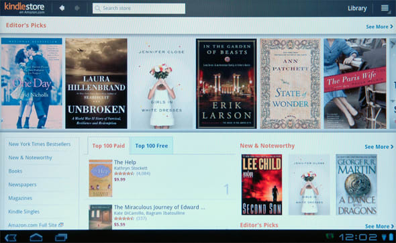Image resolution: width=396 pixels, height=243 pixels.
Task: Open the State of Wonder cover
Action: (x=290, y=83)
